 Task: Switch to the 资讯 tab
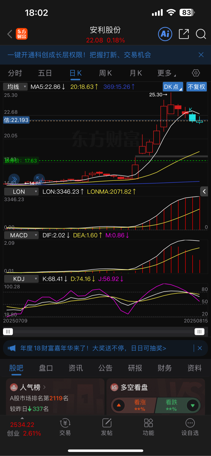(x=76, y=368)
